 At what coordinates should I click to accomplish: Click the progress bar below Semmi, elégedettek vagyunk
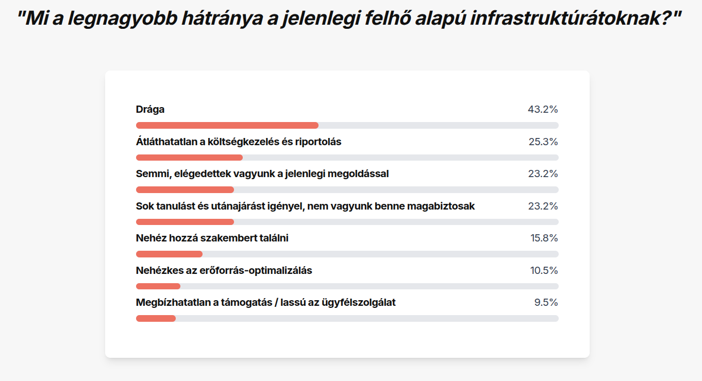pos(347,189)
